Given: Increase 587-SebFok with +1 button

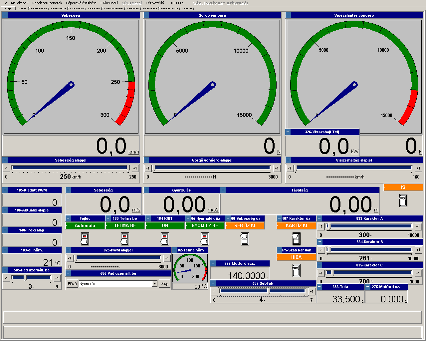Looking at the screenshot, I should (311, 291).
